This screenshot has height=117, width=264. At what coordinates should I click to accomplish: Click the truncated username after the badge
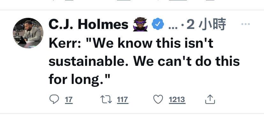(173, 27)
